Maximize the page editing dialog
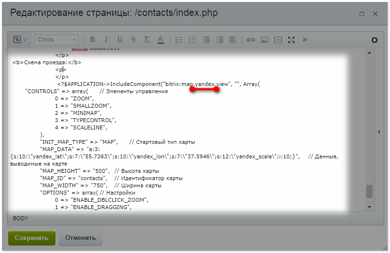The height and width of the screenshot is (253, 390). tap(362, 14)
